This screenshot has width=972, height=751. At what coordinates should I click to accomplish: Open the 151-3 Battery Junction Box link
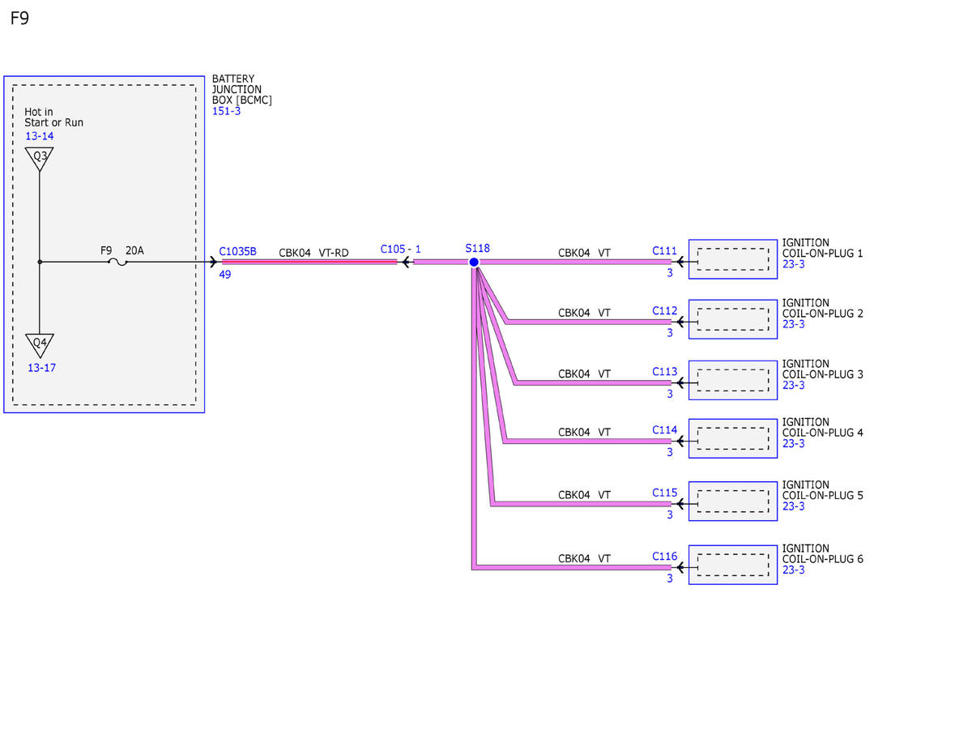(226, 111)
